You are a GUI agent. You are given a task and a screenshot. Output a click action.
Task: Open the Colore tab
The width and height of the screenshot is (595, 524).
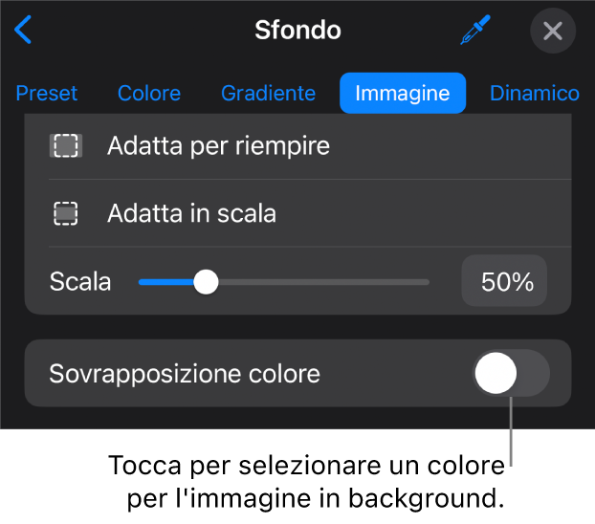(x=149, y=94)
